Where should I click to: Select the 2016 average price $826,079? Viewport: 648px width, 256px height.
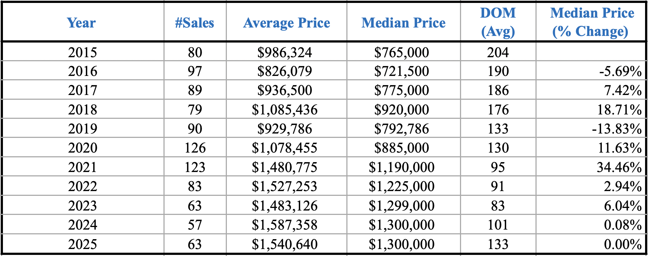point(285,71)
